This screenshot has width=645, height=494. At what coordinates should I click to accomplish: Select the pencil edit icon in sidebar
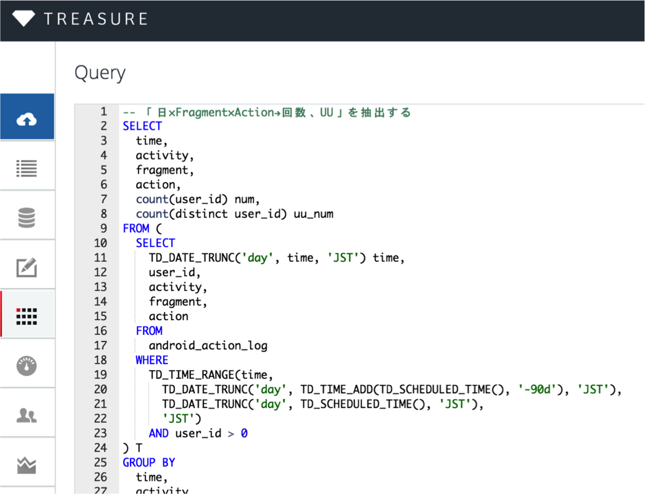(27, 267)
